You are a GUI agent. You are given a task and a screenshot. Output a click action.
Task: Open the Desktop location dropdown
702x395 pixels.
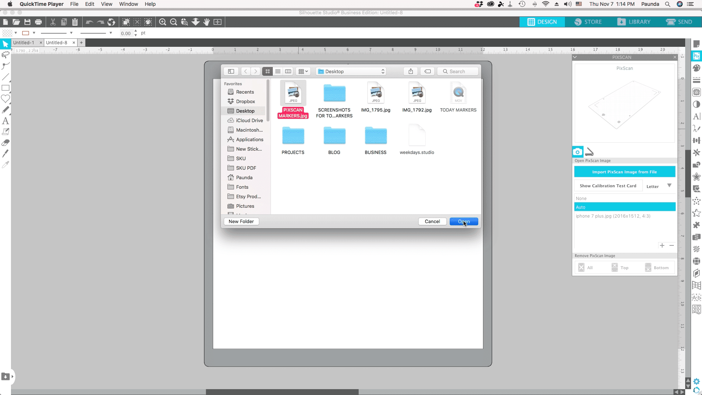[351, 71]
